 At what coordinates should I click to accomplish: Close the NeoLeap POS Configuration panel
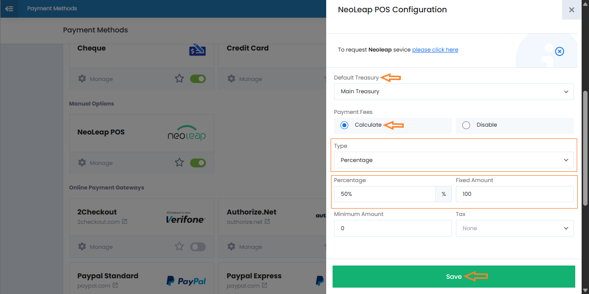pos(571,10)
